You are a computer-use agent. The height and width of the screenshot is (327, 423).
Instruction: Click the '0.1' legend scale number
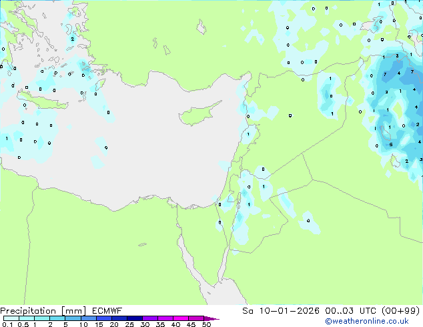(x=7, y=324)
